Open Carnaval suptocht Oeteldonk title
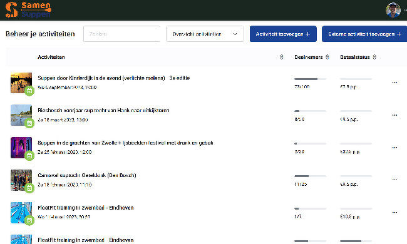This screenshot has width=407, height=244. 87,175
